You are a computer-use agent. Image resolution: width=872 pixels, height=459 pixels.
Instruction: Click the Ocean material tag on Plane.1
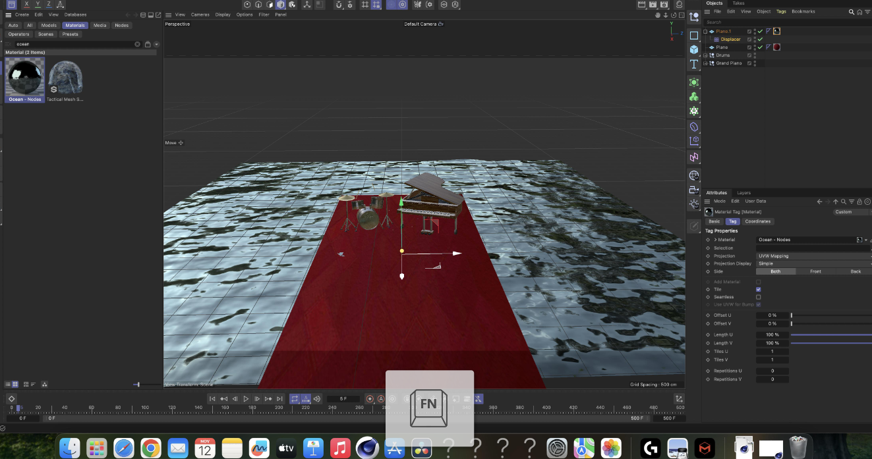[x=777, y=31]
